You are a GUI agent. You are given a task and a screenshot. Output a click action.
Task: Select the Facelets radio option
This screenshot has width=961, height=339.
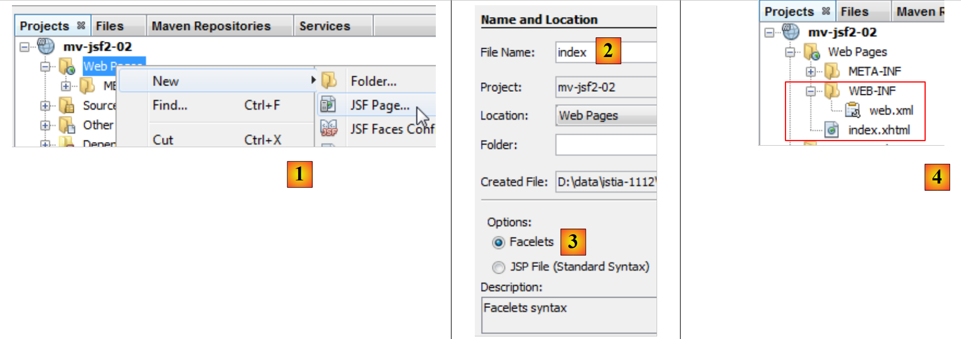tap(499, 242)
